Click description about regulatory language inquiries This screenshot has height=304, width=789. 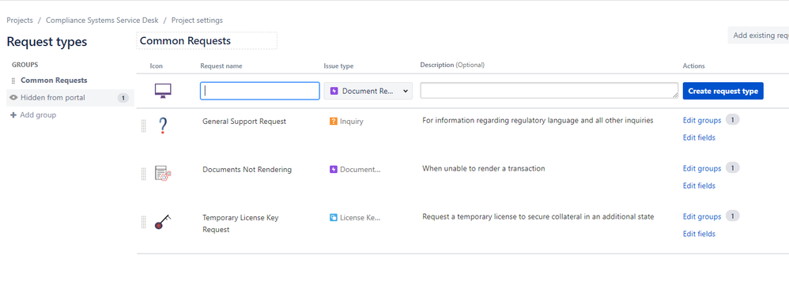click(x=538, y=120)
